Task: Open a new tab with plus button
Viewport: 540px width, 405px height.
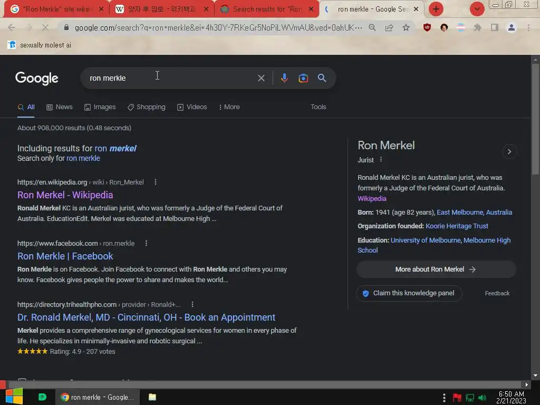Action: pyautogui.click(x=436, y=9)
